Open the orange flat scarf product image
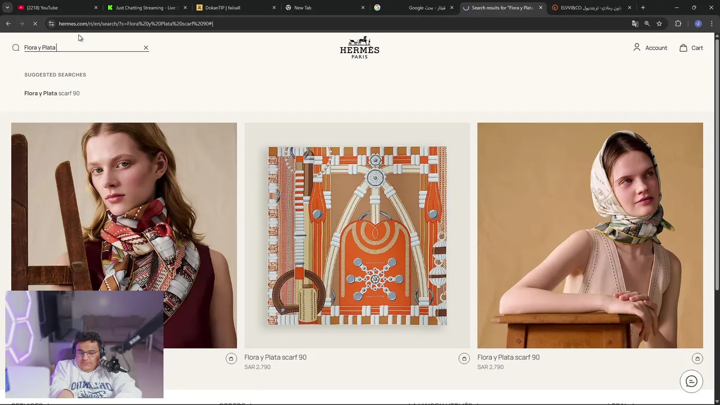Screen dimensions: 720x405 [357, 235]
